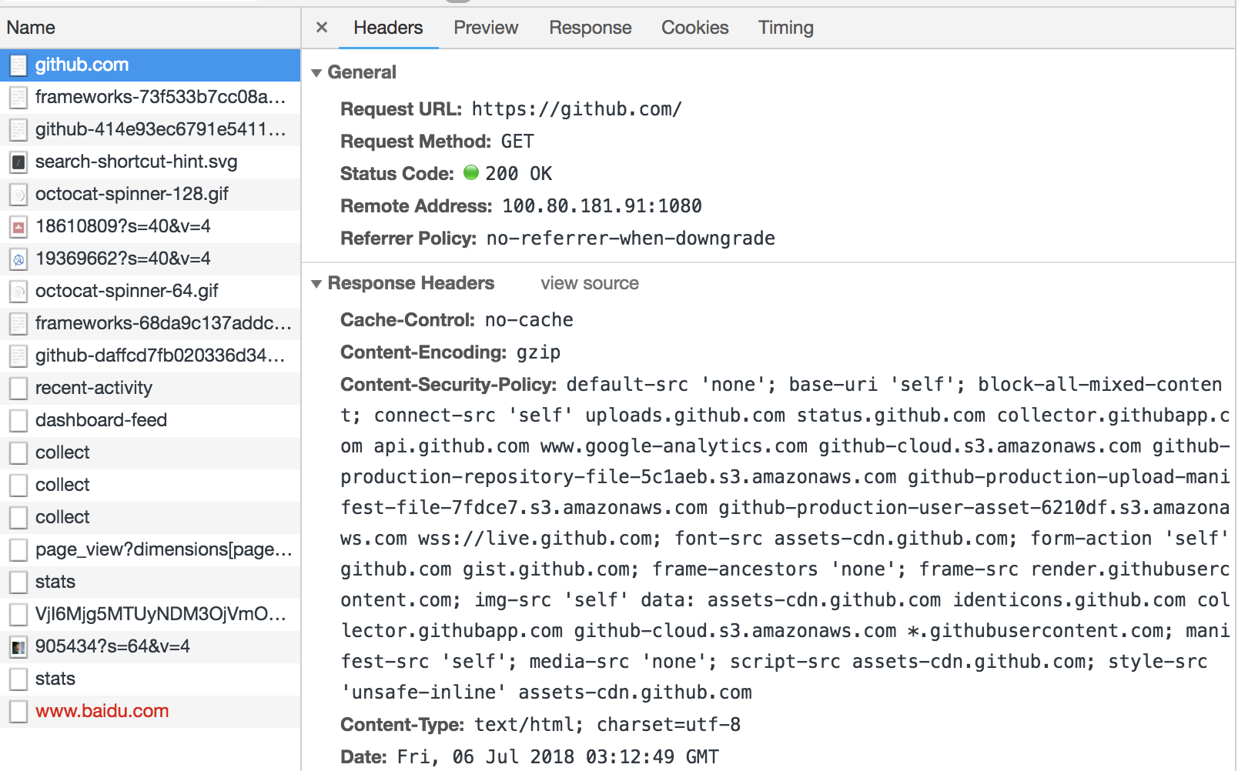Viewport: 1238px width, 771px height.
Task: Click the VjI6Mjg5MTUyNDM3OjVmO file icon
Action: pos(18,615)
